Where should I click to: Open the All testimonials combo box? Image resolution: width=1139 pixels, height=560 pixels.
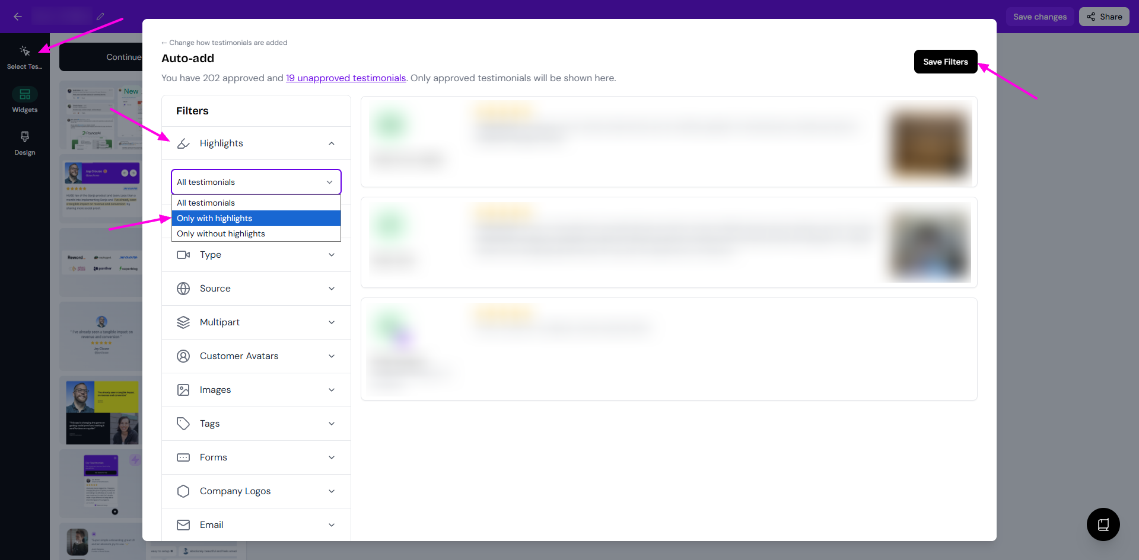tap(256, 182)
